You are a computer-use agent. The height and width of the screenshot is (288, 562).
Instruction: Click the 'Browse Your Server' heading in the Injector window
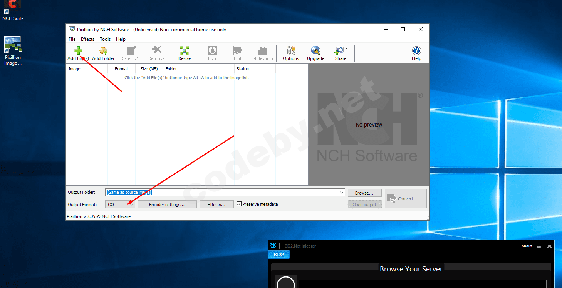(x=411, y=269)
